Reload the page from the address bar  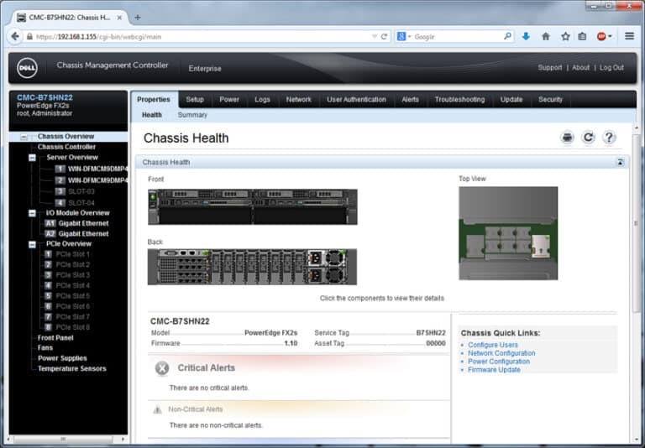tap(384, 37)
